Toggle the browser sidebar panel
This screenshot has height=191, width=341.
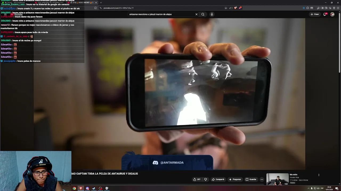(322, 8)
